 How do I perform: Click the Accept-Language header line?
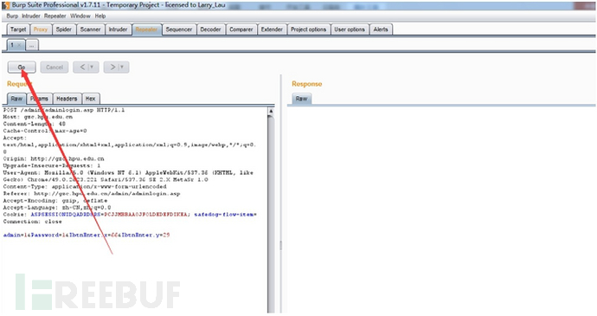(57, 208)
